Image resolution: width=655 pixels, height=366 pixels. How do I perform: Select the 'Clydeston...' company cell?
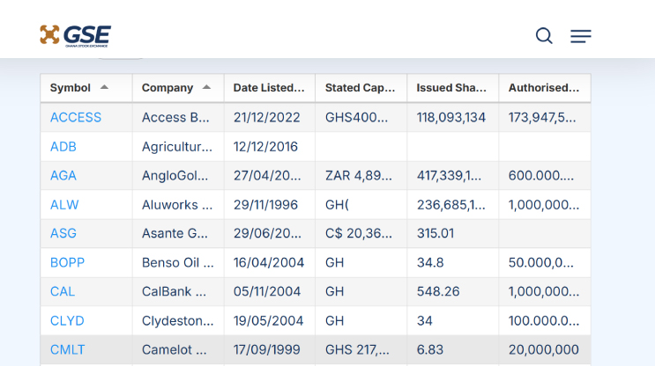click(x=178, y=320)
